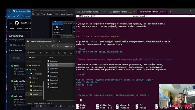Select the Screenshot2 file
Image resolution: width=195 pixels, height=110 pixels.
click(61, 65)
